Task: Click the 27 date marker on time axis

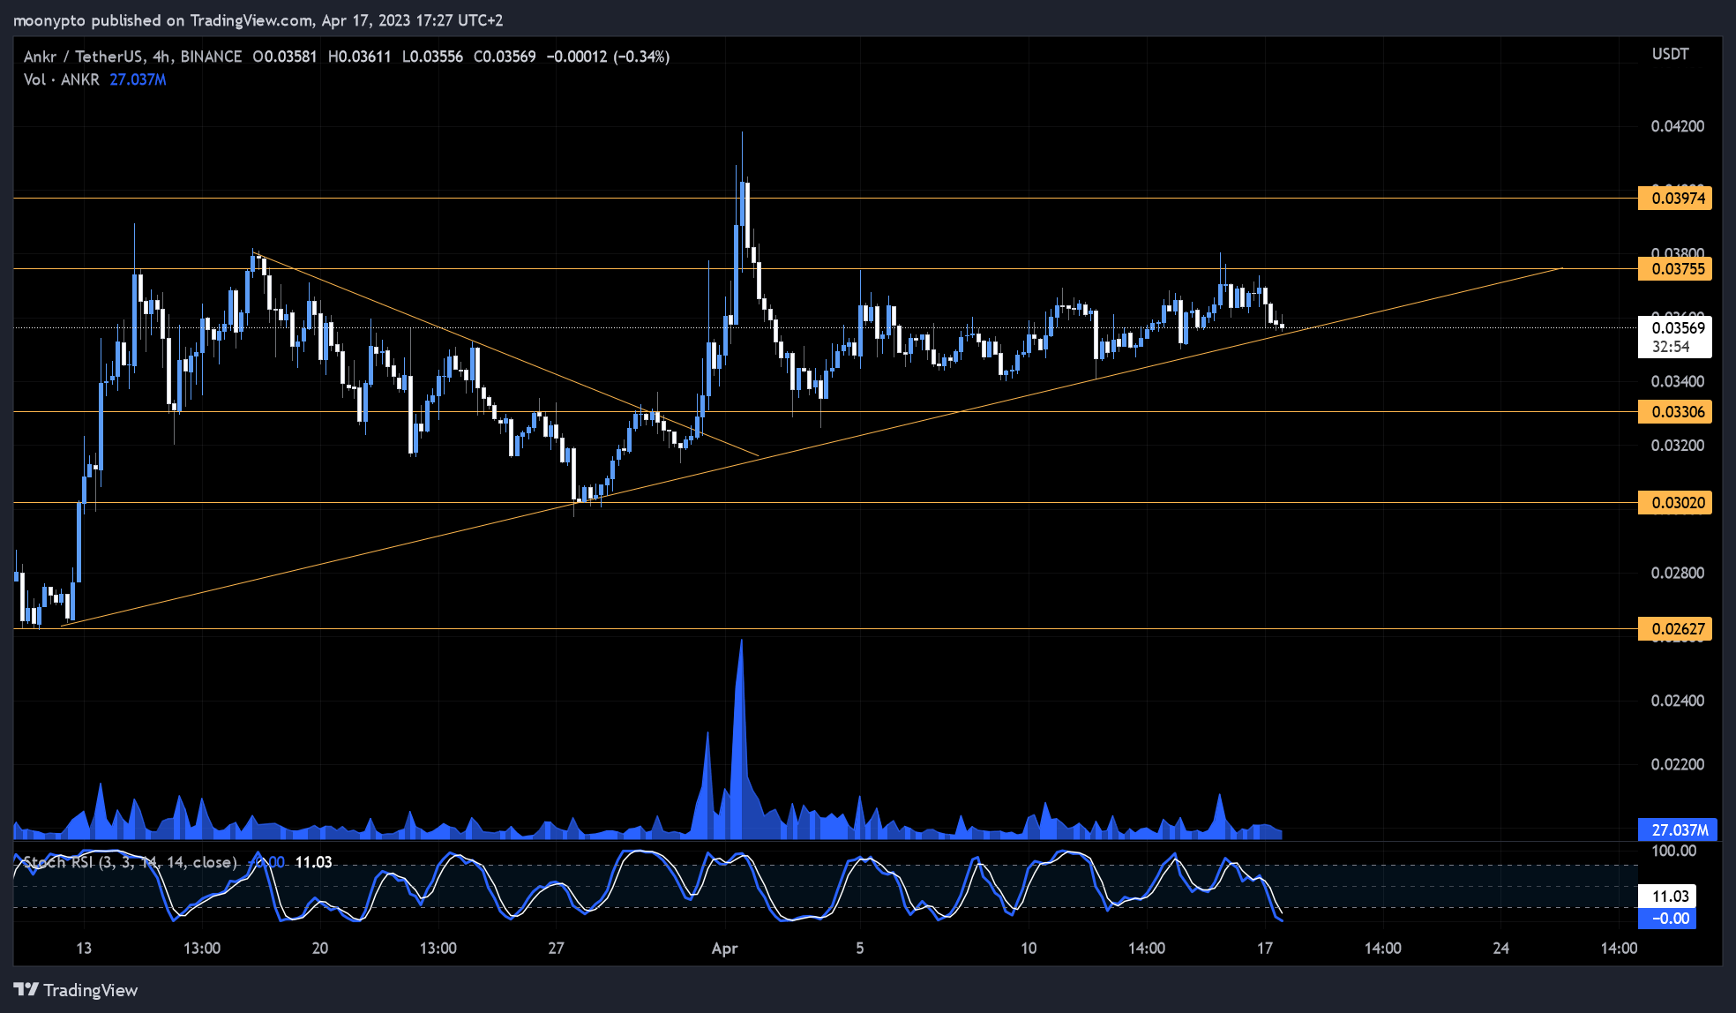Action: 556,949
